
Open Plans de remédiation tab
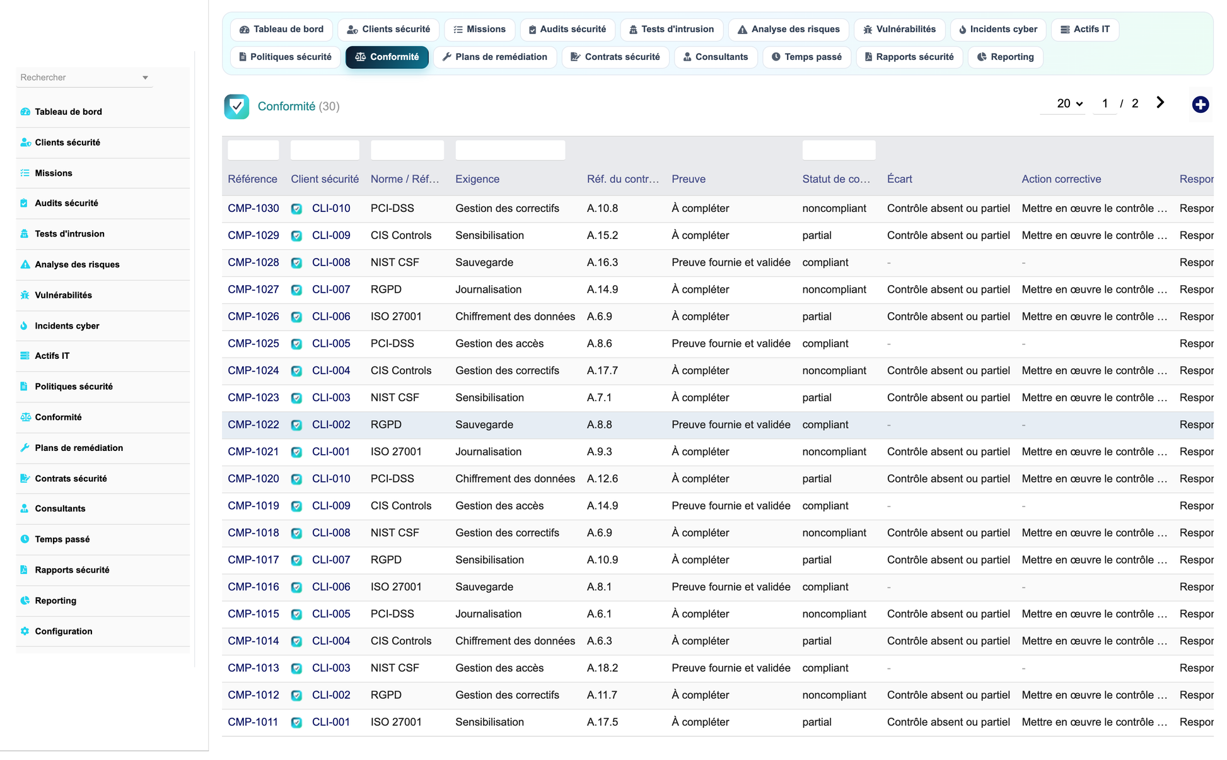495,57
